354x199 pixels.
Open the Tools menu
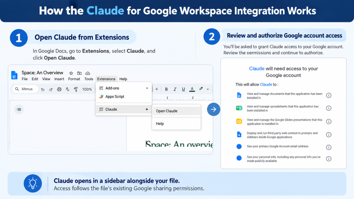click(x=89, y=79)
